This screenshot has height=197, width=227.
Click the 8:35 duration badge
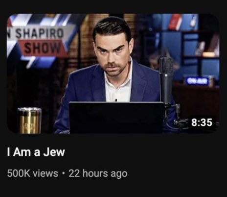[202, 123]
